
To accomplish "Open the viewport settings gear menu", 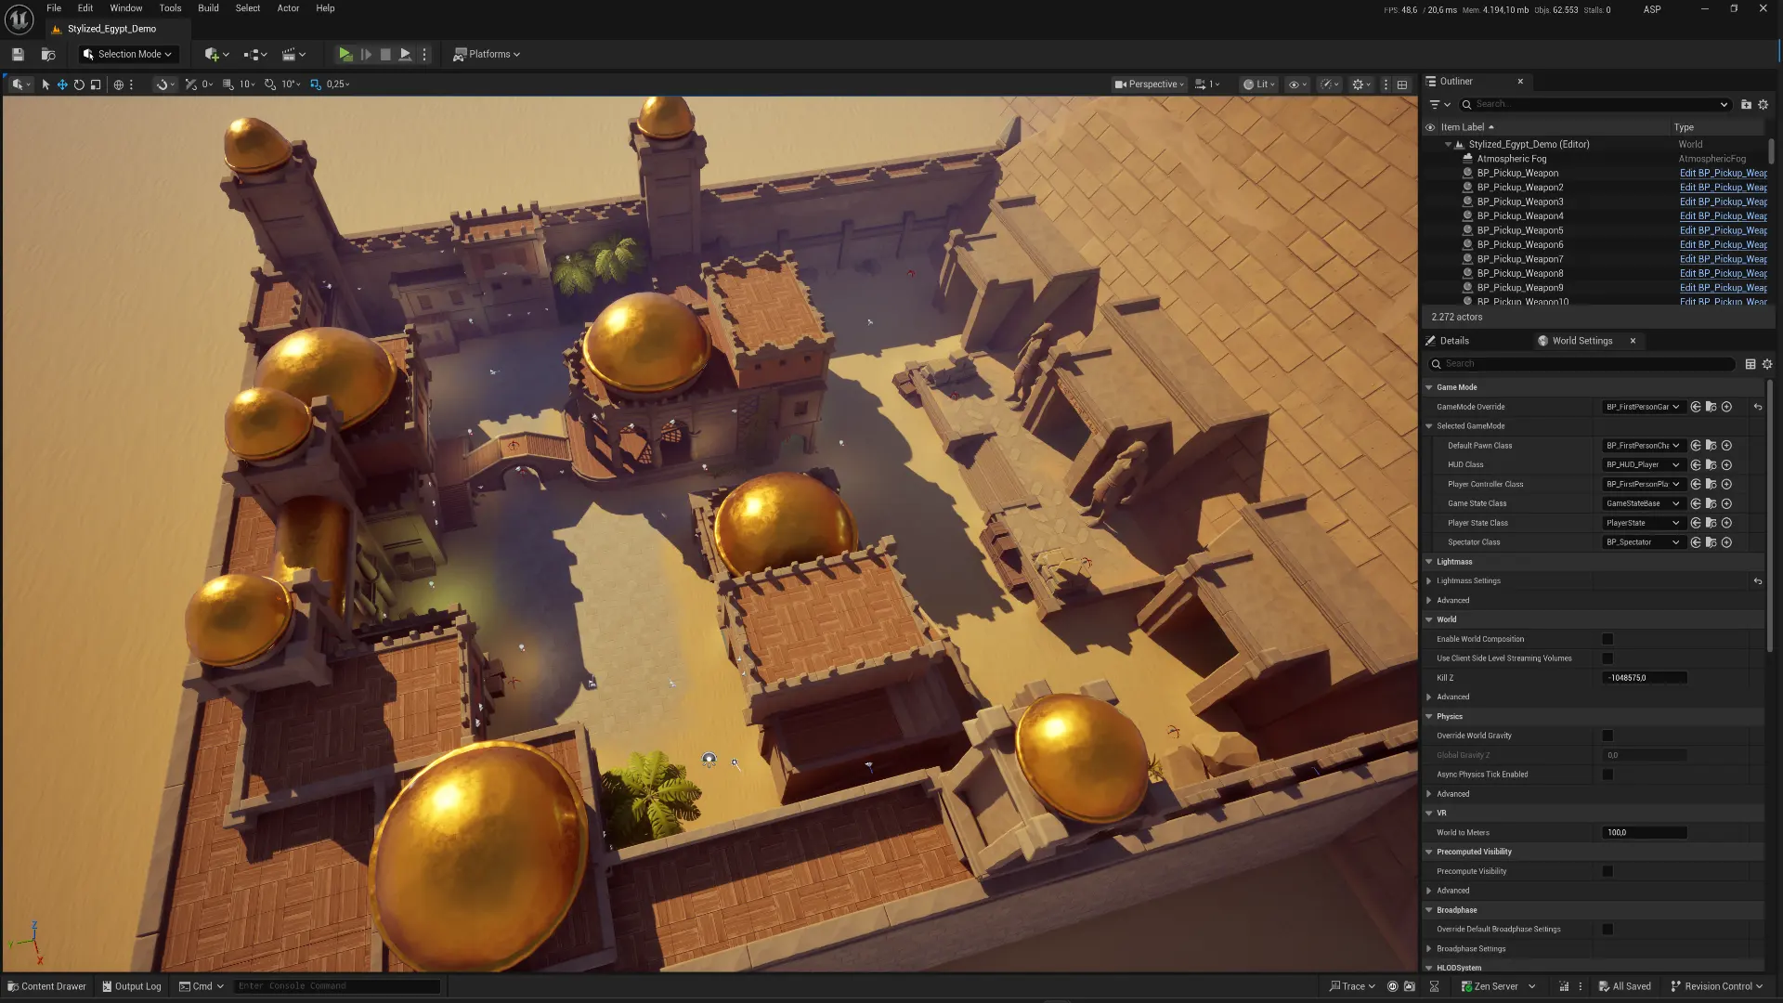I will tap(1361, 85).
